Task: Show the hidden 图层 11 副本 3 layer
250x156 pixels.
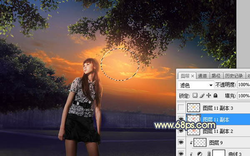Action: (x=181, y=108)
